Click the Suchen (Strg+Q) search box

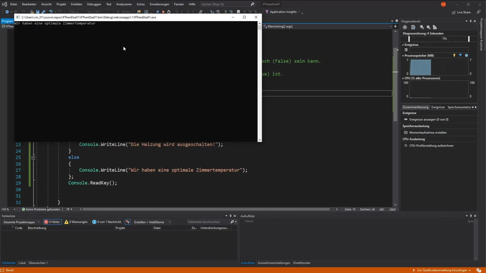228,4
